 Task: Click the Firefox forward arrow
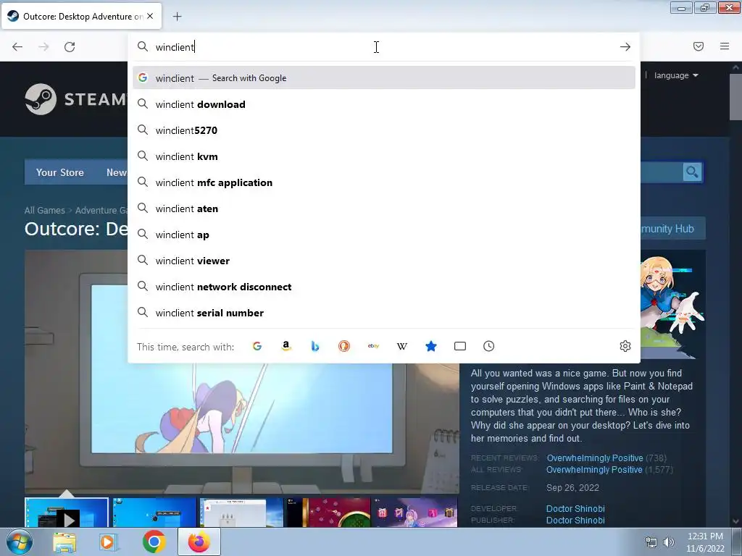[43, 47]
